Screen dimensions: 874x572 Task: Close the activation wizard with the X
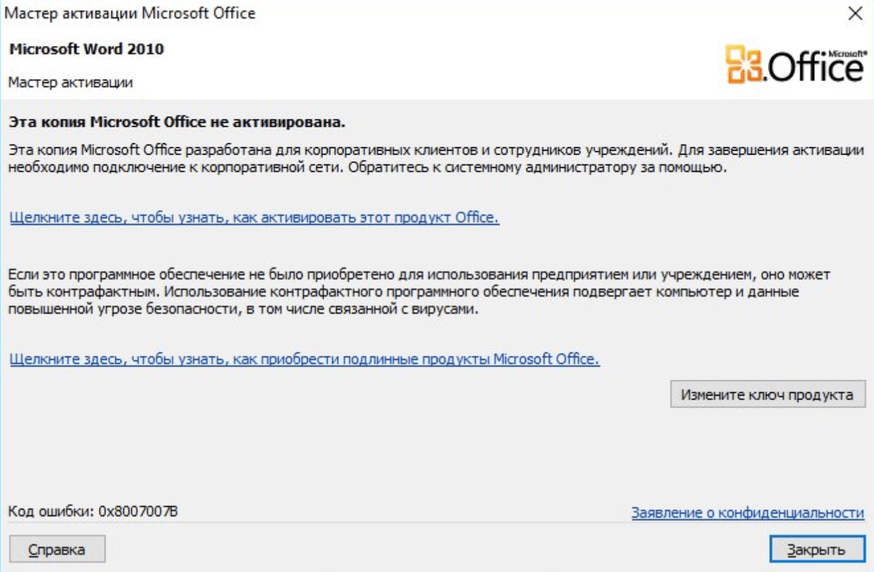pyautogui.click(x=855, y=13)
